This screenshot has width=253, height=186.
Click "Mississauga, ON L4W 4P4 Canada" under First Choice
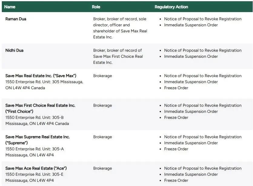37,124
